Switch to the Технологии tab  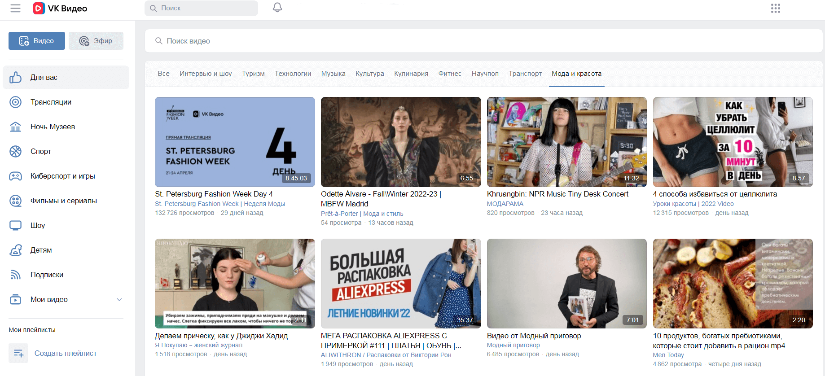point(293,74)
